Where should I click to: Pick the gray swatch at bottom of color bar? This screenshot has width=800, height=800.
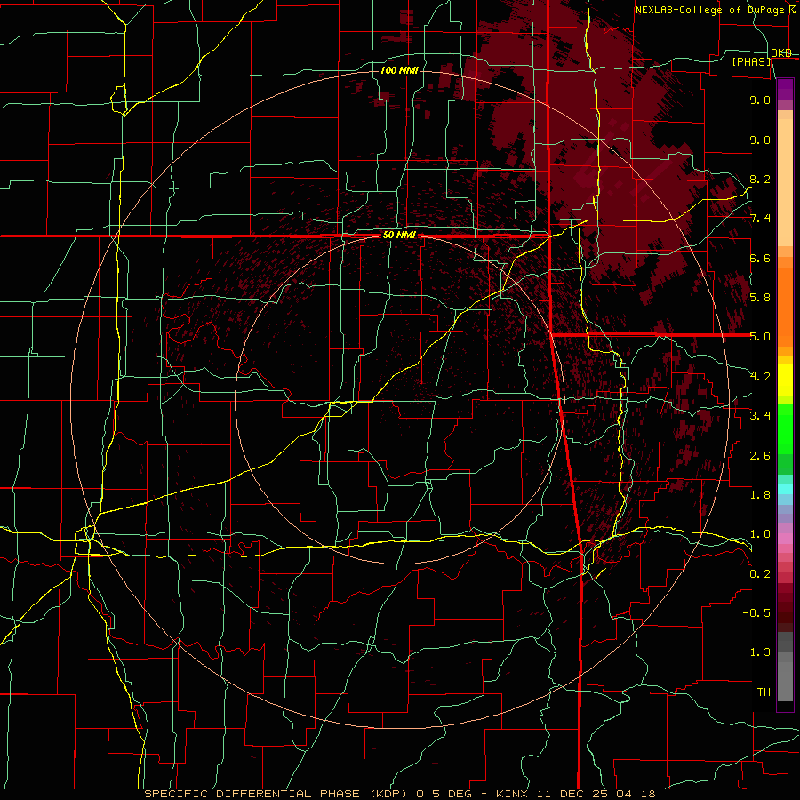click(x=785, y=682)
